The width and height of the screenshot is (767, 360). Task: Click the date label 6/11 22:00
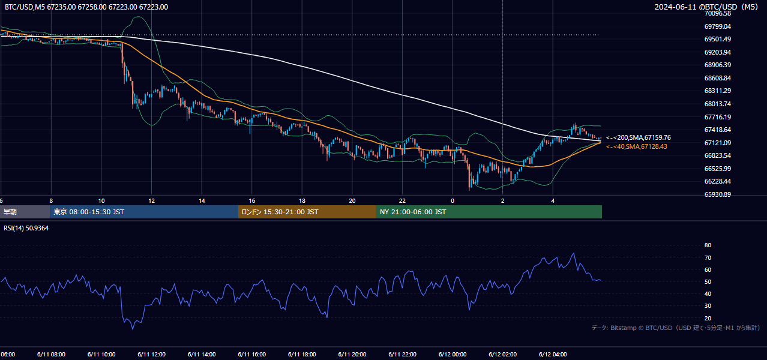[403, 355]
